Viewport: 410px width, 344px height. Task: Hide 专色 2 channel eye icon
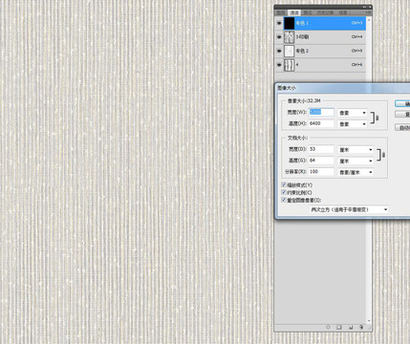(279, 51)
